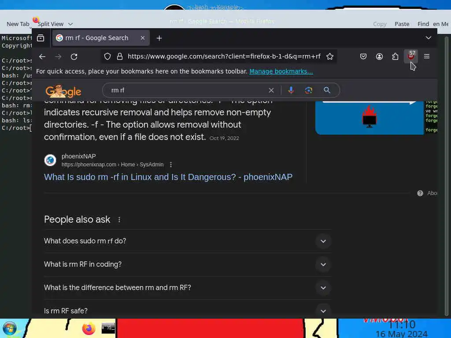Open People also ask options dots
Image resolution: width=451 pixels, height=338 pixels.
tap(119, 220)
